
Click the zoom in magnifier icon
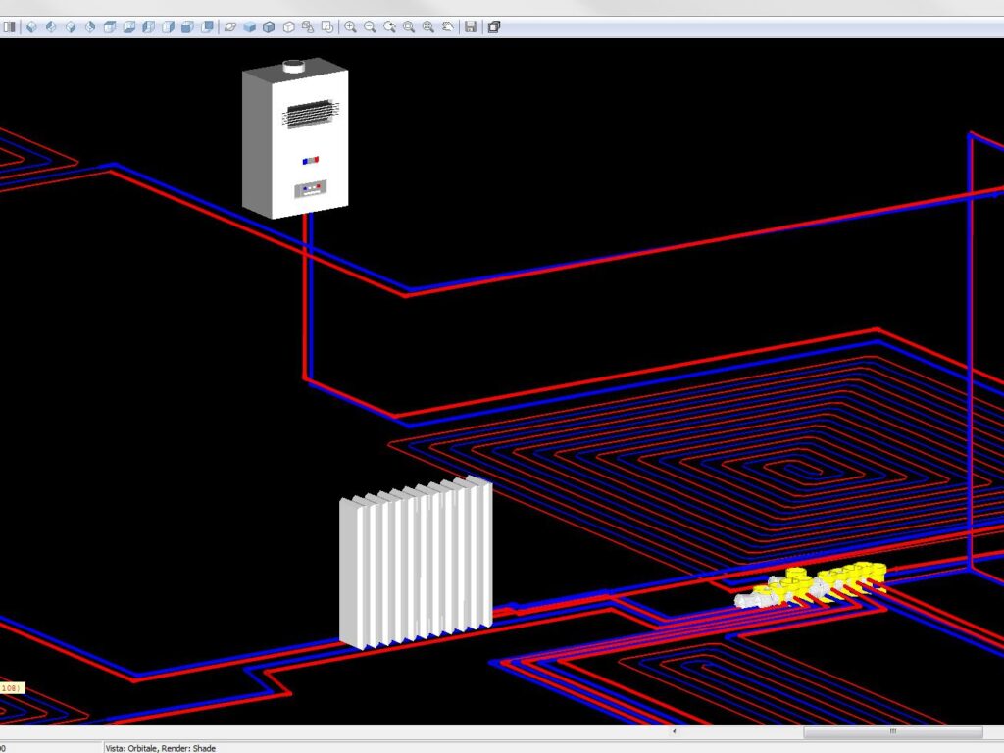350,26
